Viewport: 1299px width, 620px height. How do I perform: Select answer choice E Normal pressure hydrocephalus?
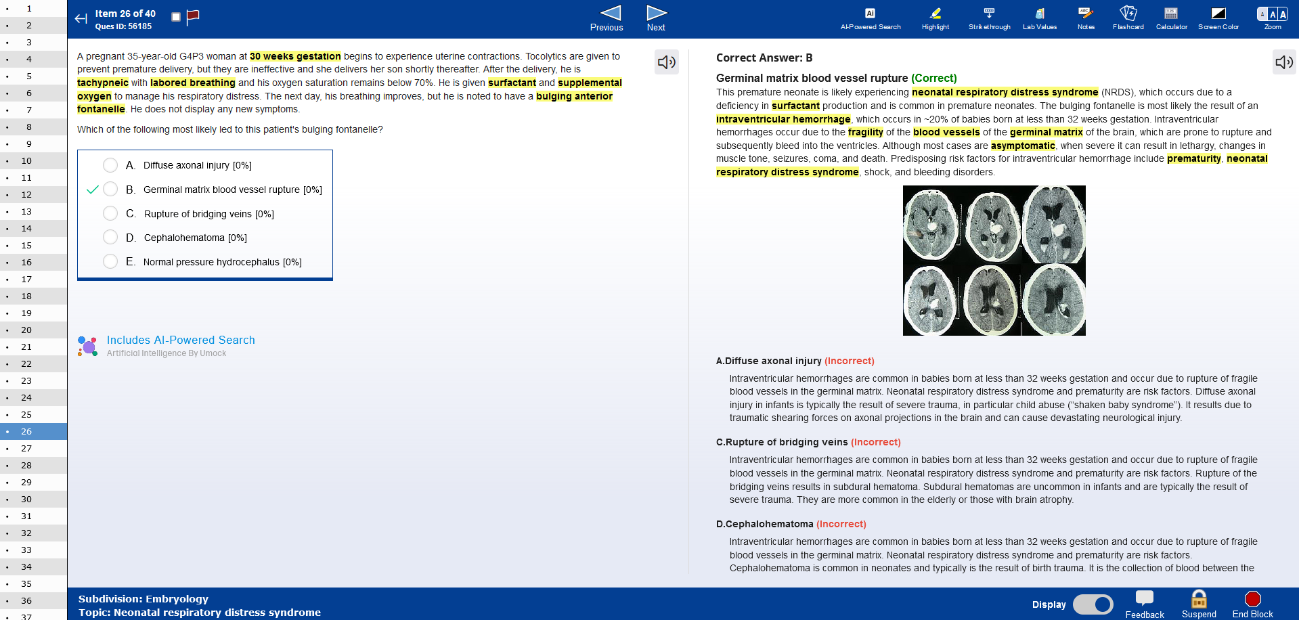(110, 261)
